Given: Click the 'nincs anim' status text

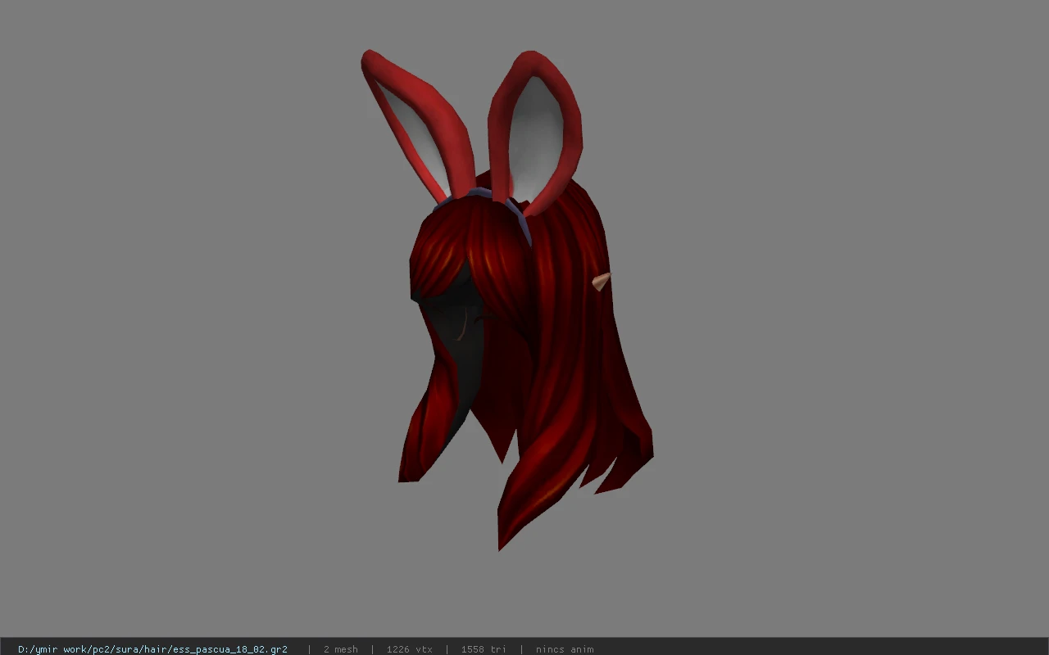Looking at the screenshot, I should click(x=565, y=649).
